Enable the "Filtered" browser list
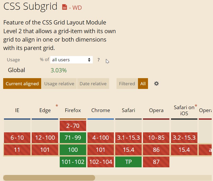The image size is (213, 181). point(127,83)
